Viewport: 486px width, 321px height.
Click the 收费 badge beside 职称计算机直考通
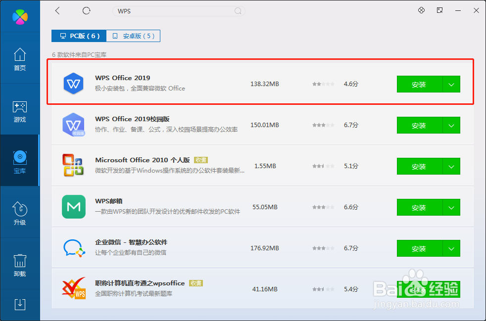click(196, 283)
